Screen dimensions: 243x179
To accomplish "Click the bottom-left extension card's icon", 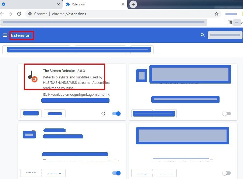I will point(29,135).
